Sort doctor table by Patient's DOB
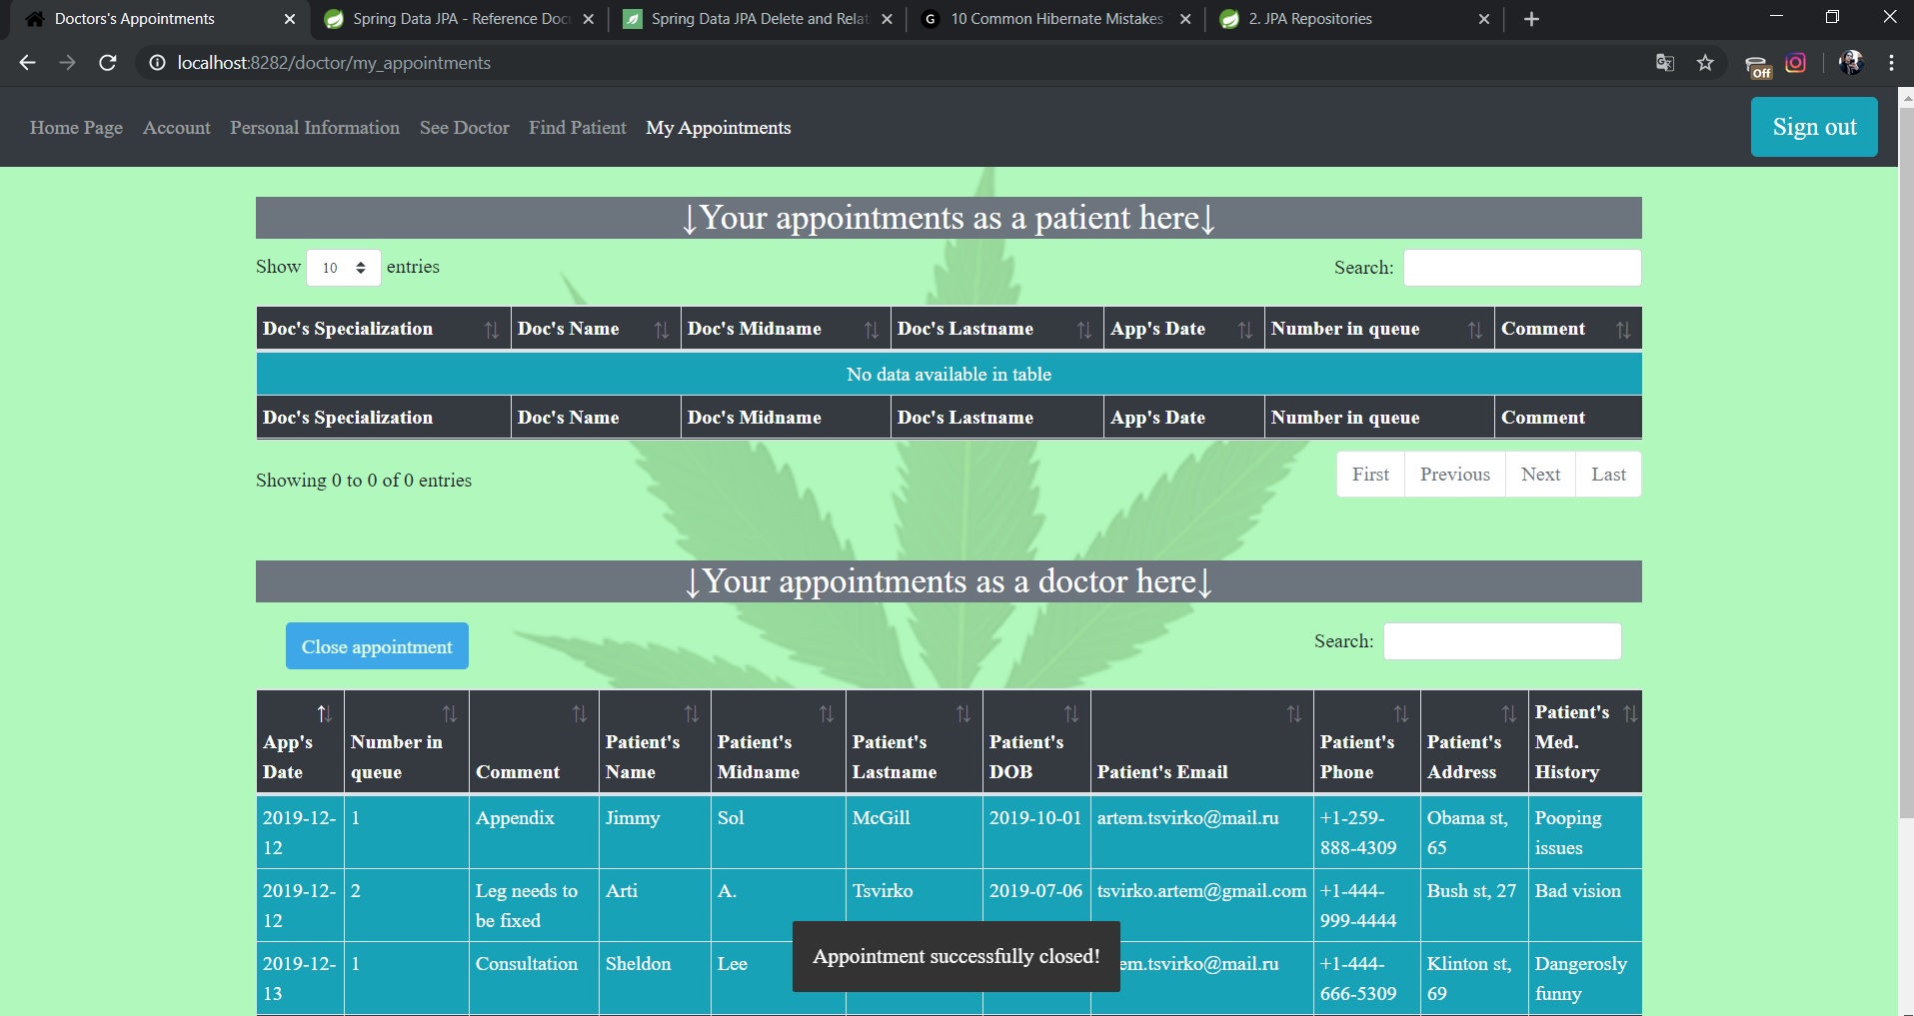The height and width of the screenshot is (1016, 1914). (x=1035, y=742)
